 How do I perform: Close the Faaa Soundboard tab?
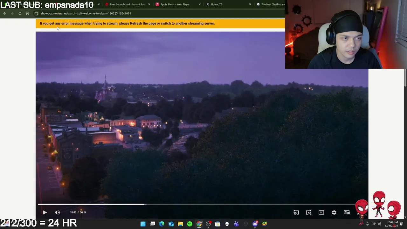(x=149, y=4)
